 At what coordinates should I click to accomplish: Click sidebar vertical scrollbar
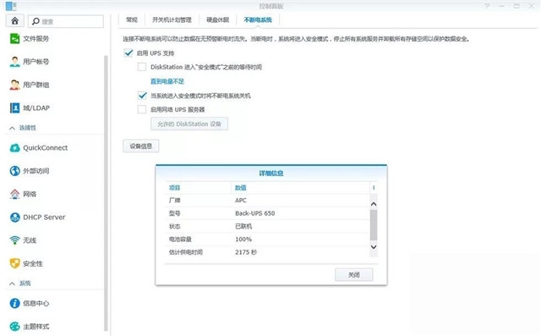click(106, 193)
